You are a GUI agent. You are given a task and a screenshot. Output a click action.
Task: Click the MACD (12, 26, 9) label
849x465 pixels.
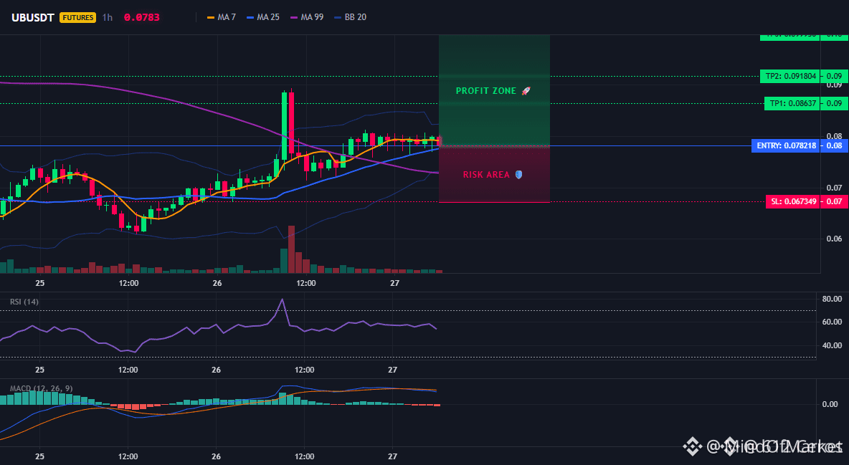(x=41, y=388)
